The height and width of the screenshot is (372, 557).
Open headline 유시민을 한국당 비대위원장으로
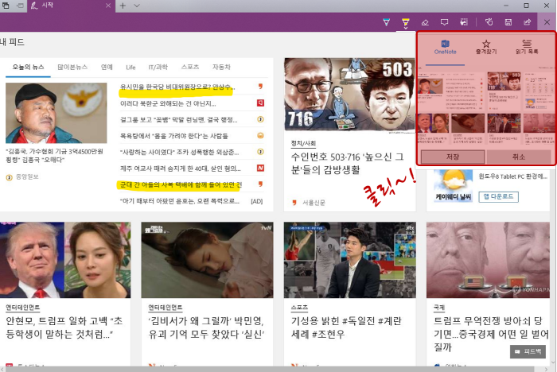pos(177,87)
